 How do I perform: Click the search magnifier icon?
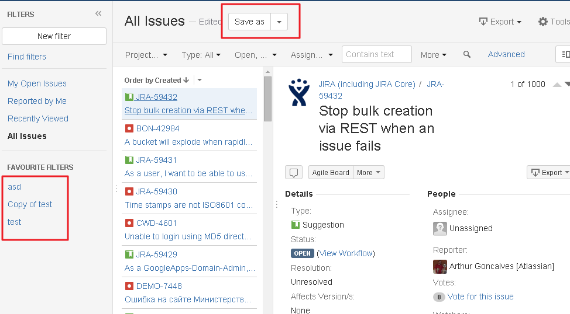pos(467,54)
